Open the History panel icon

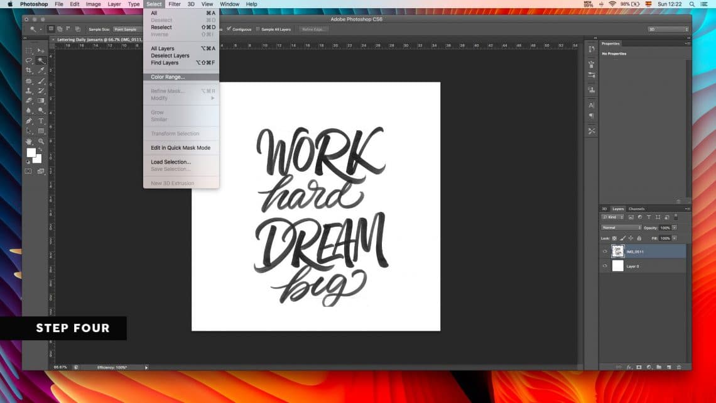tap(592, 49)
